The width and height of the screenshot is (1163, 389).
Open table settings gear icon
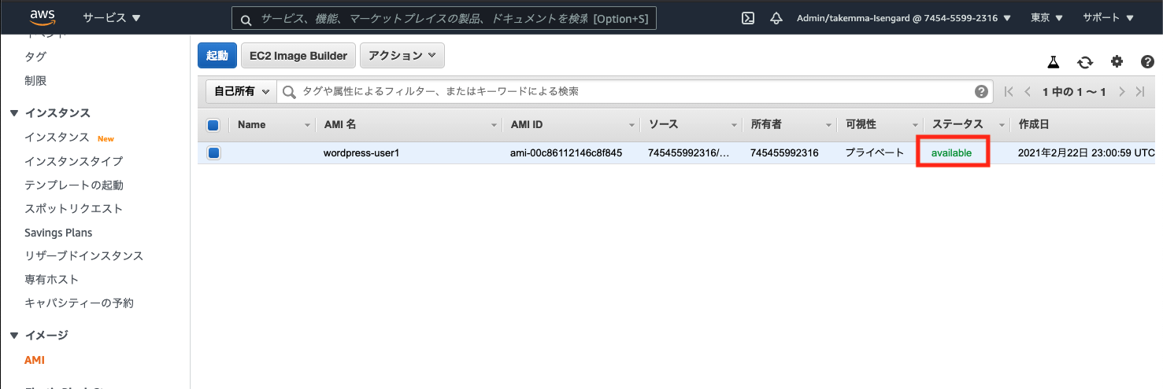(1117, 62)
